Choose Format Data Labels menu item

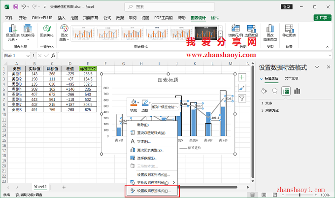point(153,191)
